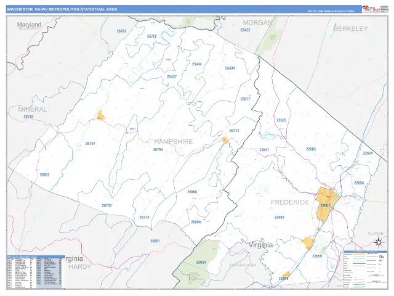Click the FREDERICK county label
The height and width of the screenshot is (296, 394).
[x=290, y=202]
